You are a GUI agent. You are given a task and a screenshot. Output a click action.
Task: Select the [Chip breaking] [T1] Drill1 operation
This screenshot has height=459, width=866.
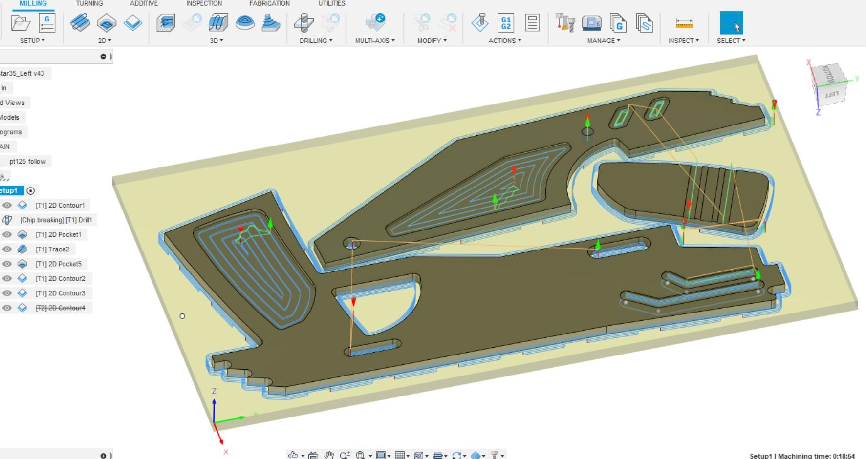56,220
